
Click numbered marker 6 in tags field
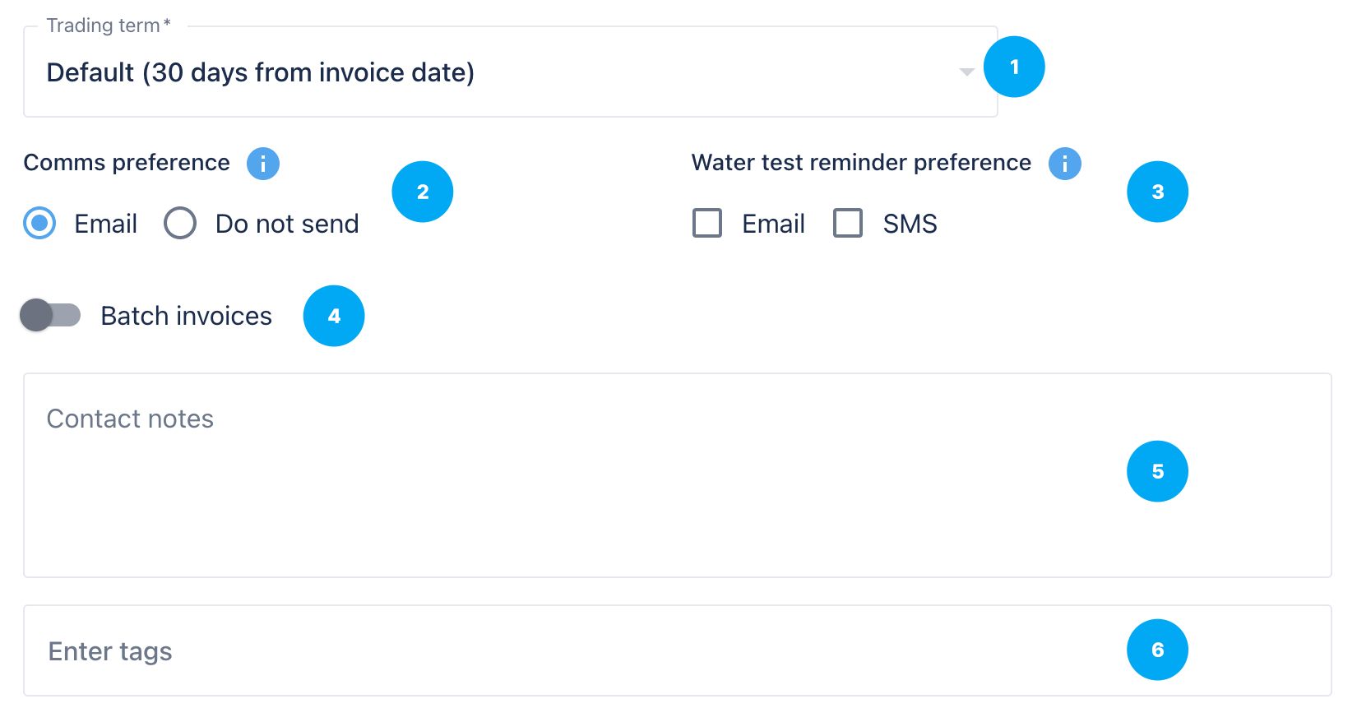[1157, 650]
